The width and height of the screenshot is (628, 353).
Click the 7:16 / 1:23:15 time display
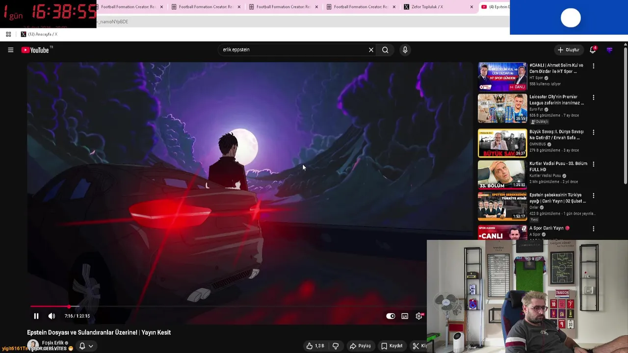[x=77, y=316]
